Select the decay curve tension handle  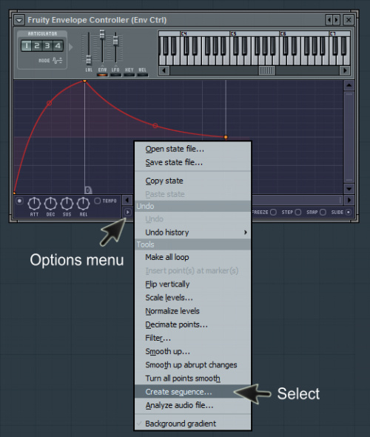(155, 126)
